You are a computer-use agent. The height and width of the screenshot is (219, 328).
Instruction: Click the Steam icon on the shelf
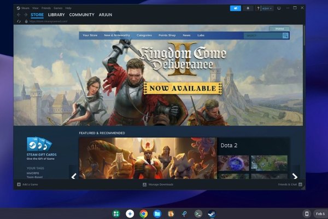coord(212,214)
